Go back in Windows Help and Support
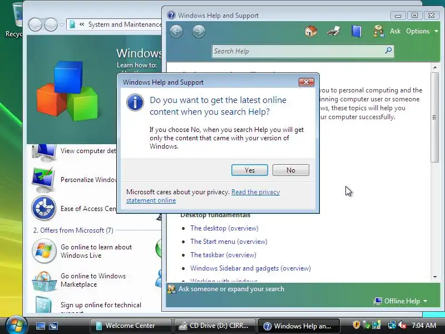The width and height of the screenshot is (445, 334). [x=176, y=31]
